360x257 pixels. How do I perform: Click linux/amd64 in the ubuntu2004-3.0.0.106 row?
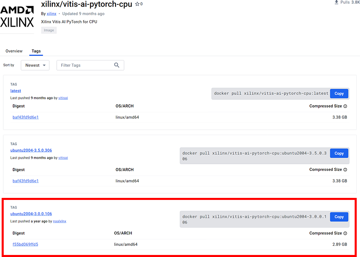pos(126,244)
